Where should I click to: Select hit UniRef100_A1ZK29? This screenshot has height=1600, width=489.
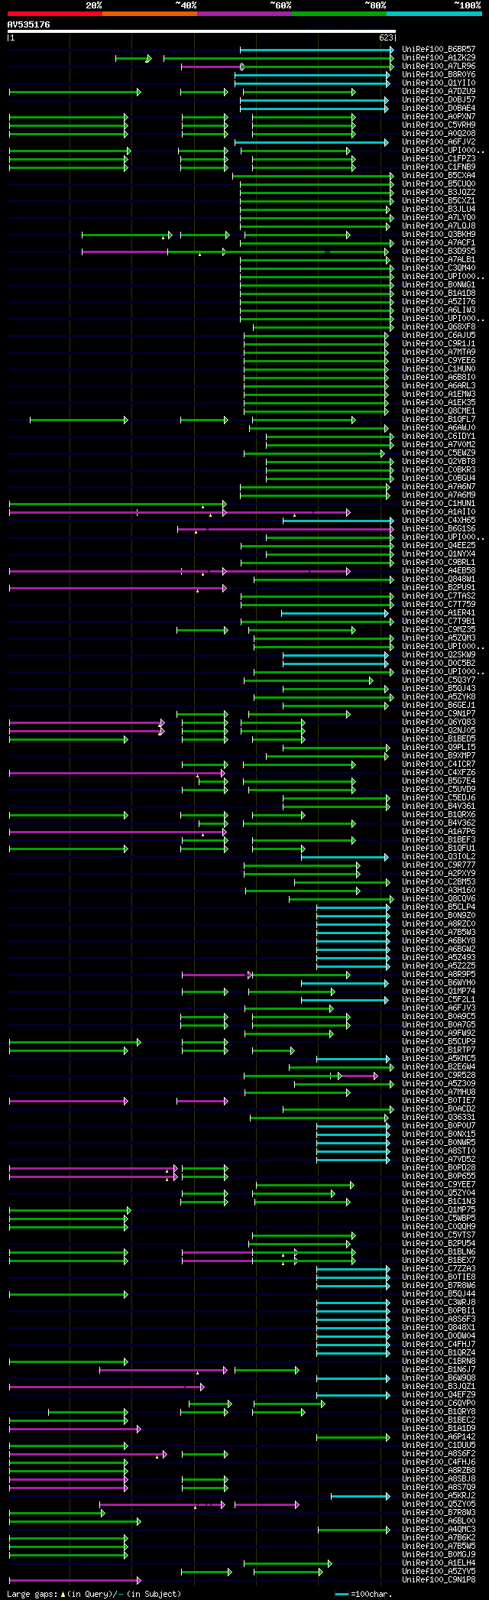439,57
